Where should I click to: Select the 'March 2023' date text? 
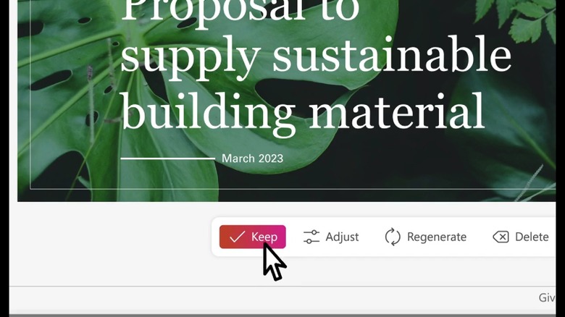point(252,158)
